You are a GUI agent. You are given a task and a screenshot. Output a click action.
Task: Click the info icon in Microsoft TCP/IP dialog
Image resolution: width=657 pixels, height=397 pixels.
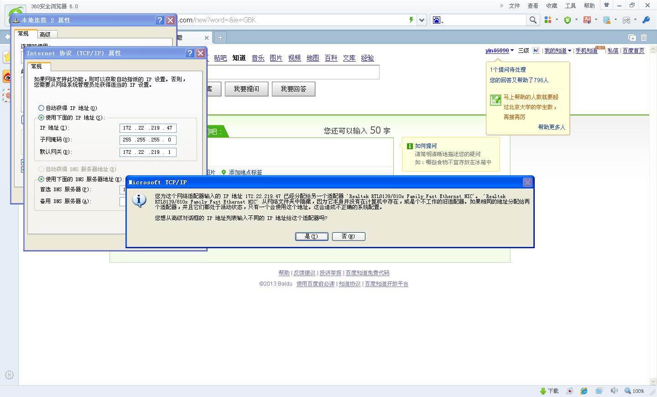pos(139,200)
